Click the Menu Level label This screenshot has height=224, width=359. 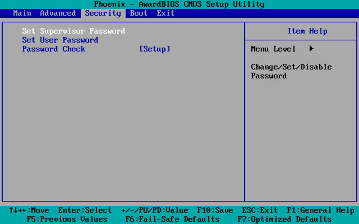(273, 49)
